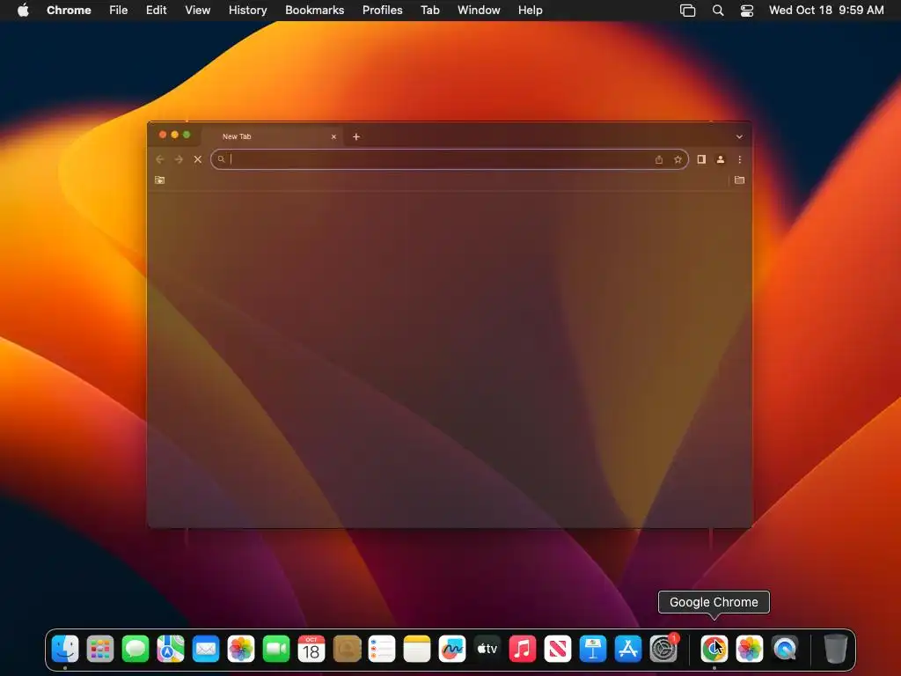Open the View menu
This screenshot has width=901, height=676.
coord(198,10)
